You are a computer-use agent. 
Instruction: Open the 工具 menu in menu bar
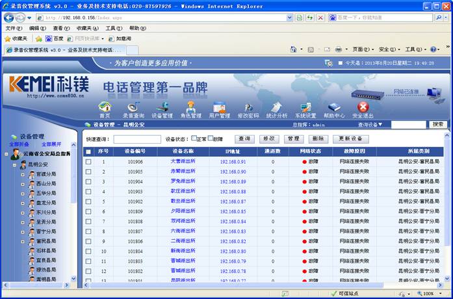(114, 29)
